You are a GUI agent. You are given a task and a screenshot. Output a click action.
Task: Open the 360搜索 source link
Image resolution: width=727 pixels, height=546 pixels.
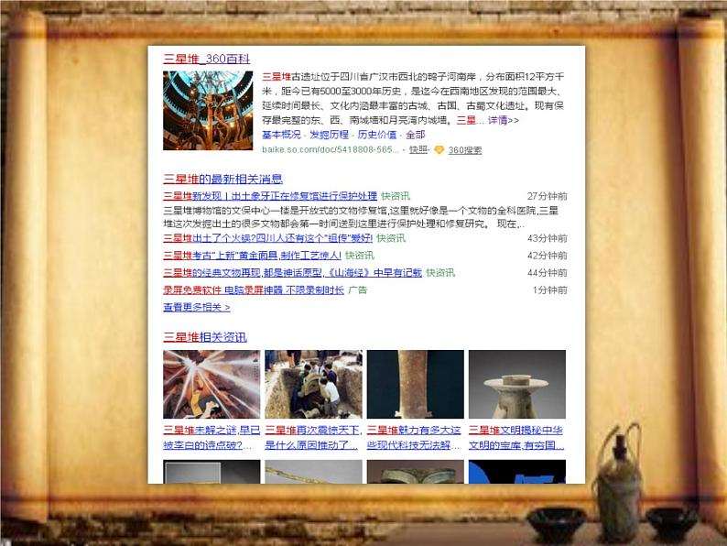(x=465, y=150)
